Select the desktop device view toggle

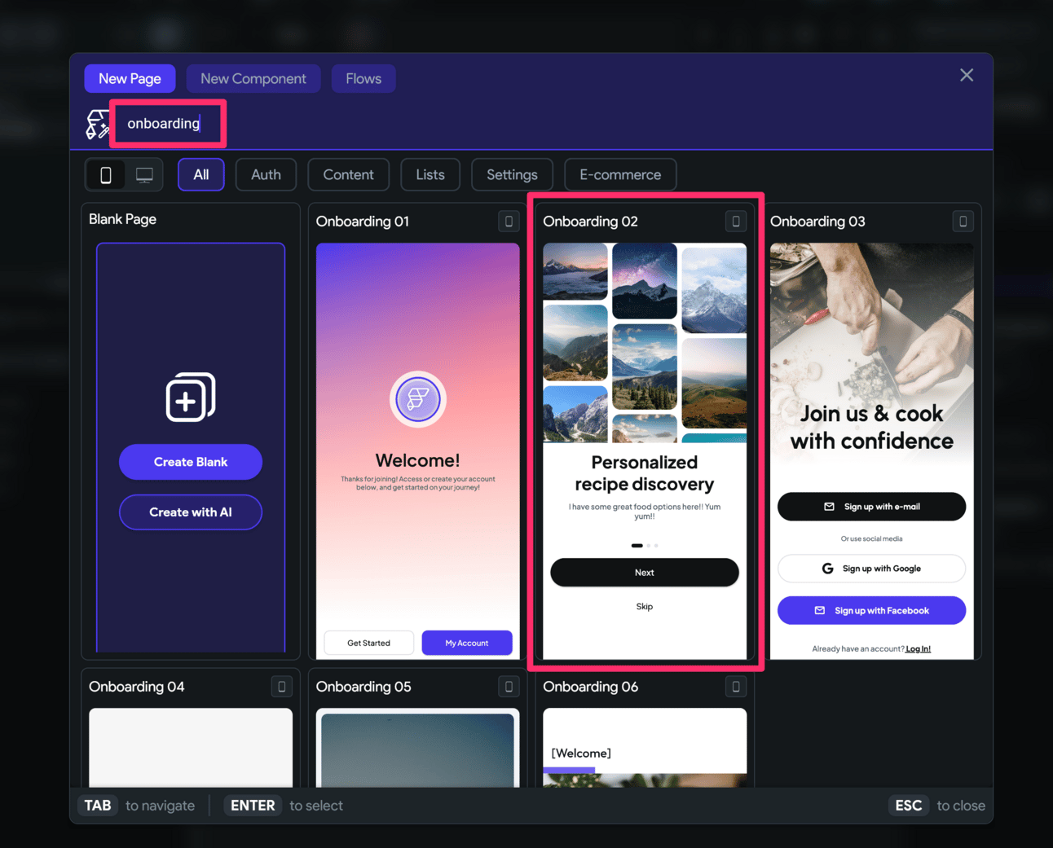point(144,174)
